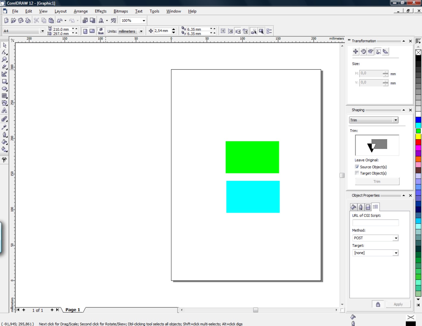Expand the zoom level 100% dropdown
This screenshot has height=326, width=422.
point(144,21)
